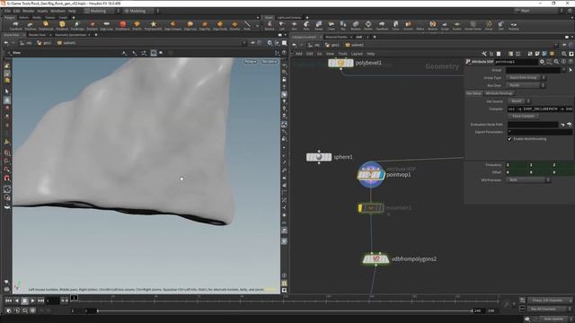The height and width of the screenshot is (323, 575).
Task: Open the Windows menu
Action: [57, 11]
